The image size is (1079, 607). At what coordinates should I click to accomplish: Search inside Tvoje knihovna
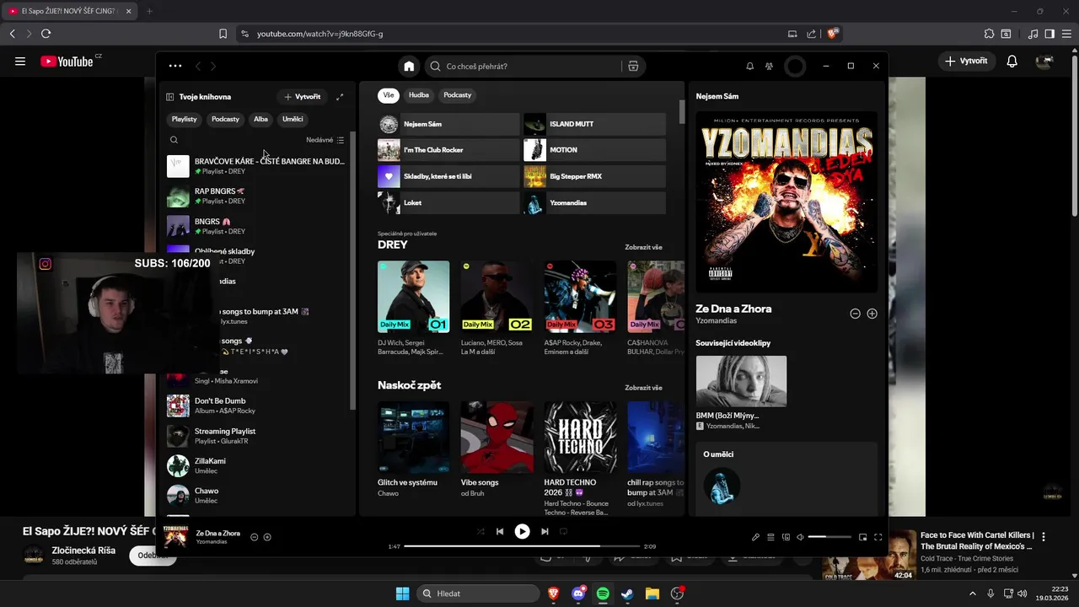point(174,140)
